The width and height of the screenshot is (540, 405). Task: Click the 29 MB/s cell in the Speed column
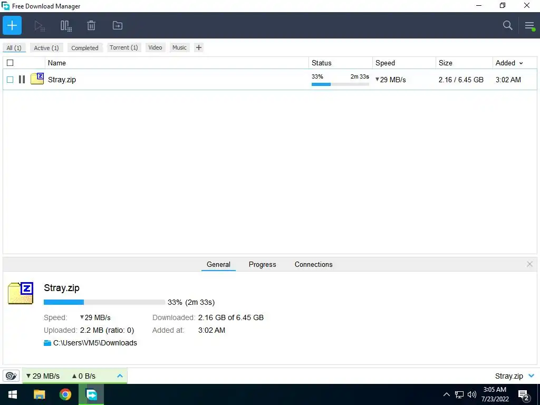click(x=391, y=80)
